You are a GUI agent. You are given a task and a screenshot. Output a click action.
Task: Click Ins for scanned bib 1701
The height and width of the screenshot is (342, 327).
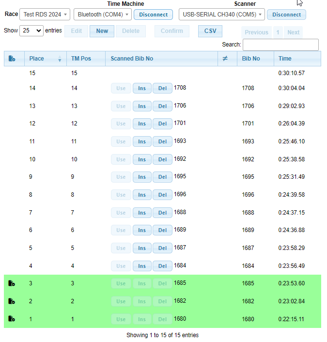[x=142, y=124]
